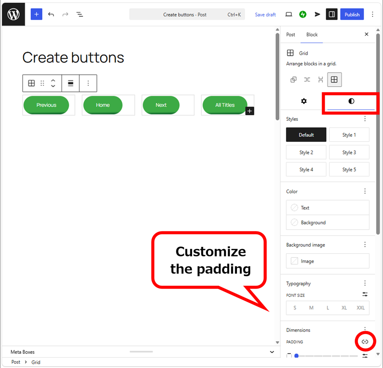Select Grid block type icon in toolbar
This screenshot has width=383, height=368.
(32, 83)
